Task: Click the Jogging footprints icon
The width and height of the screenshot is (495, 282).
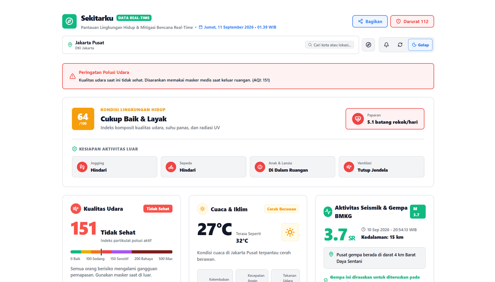Action: click(82, 167)
